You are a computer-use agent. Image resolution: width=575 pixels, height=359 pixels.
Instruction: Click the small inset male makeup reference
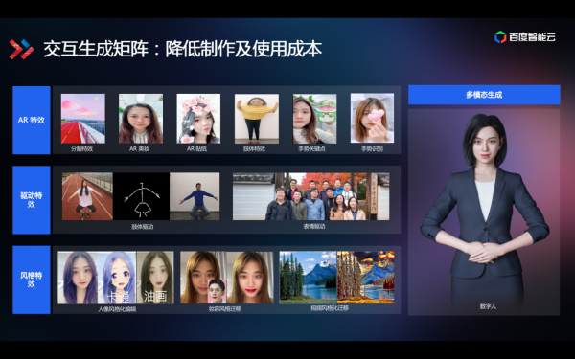coord(217,291)
